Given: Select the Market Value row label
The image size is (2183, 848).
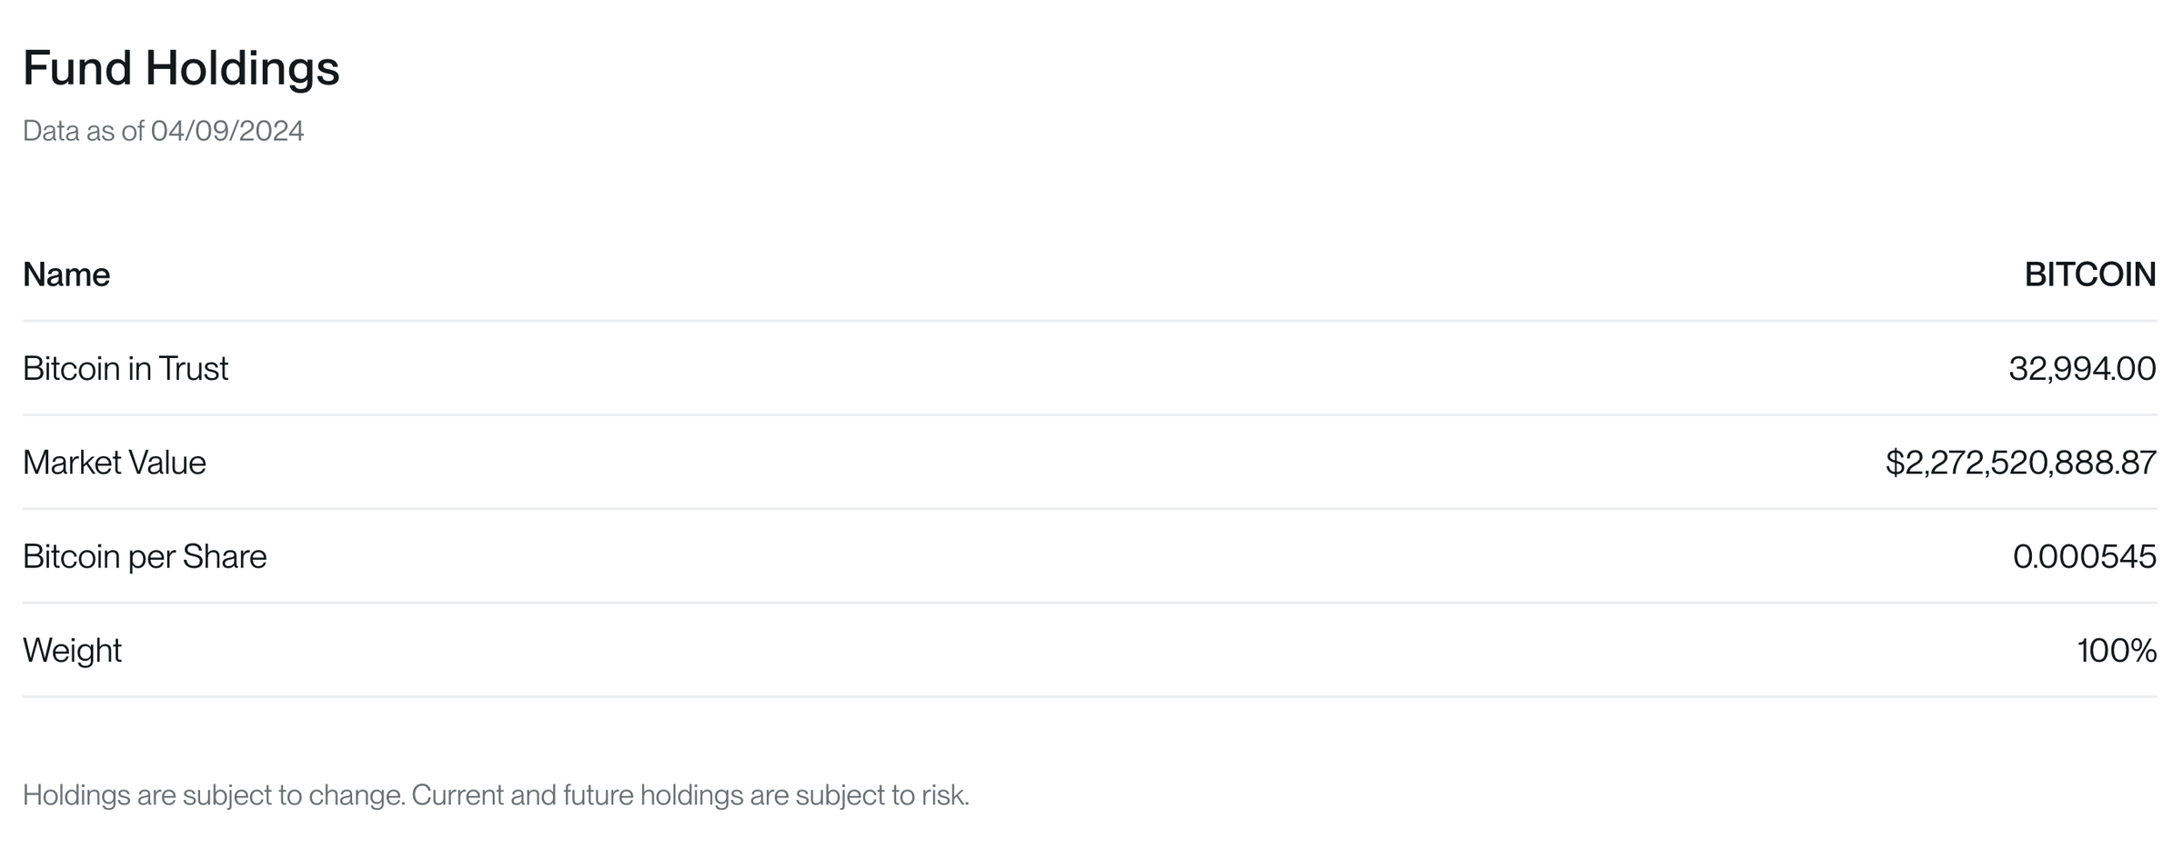Looking at the screenshot, I should (x=115, y=463).
